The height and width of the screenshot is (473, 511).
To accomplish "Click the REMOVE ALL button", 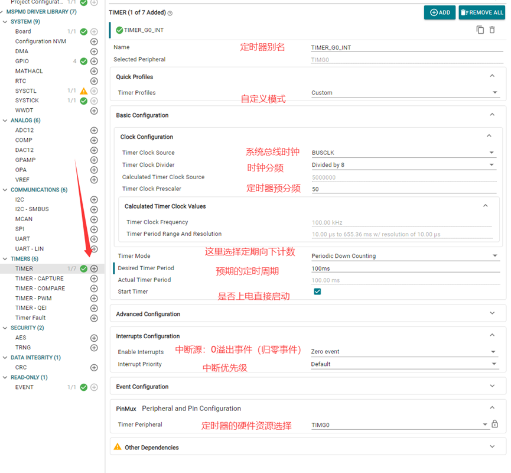I will (x=481, y=12).
